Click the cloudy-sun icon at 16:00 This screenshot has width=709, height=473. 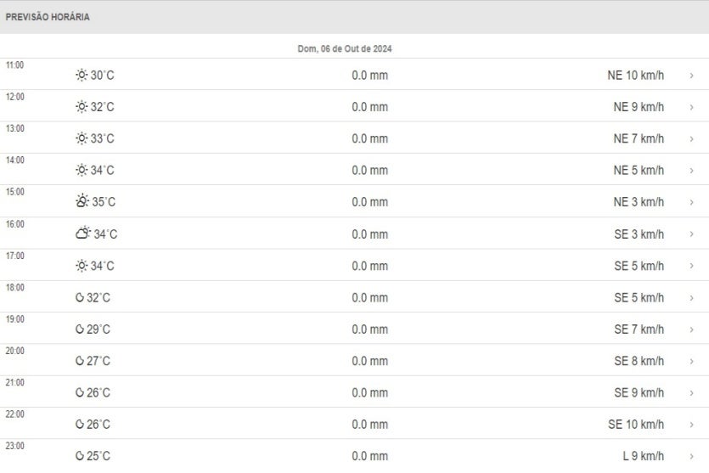click(x=83, y=234)
